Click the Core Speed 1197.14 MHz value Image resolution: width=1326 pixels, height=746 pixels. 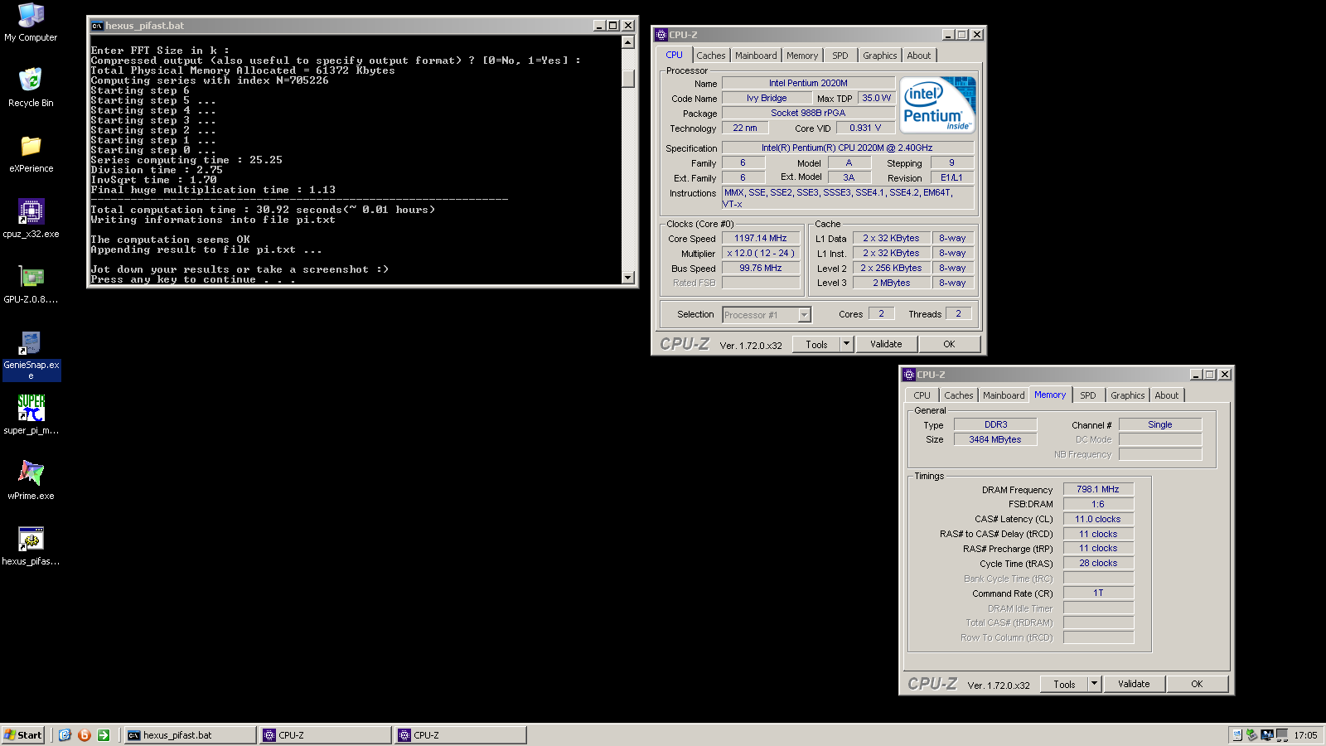[761, 239]
